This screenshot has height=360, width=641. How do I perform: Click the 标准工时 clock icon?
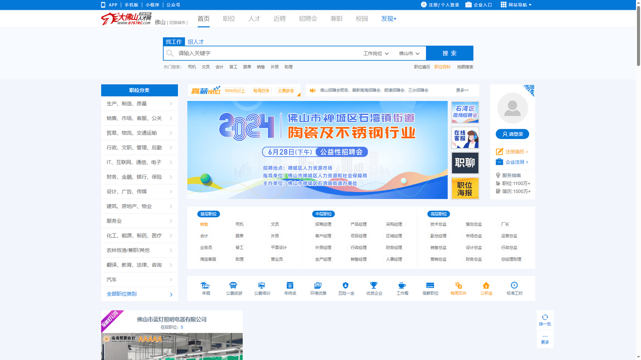[514, 285]
